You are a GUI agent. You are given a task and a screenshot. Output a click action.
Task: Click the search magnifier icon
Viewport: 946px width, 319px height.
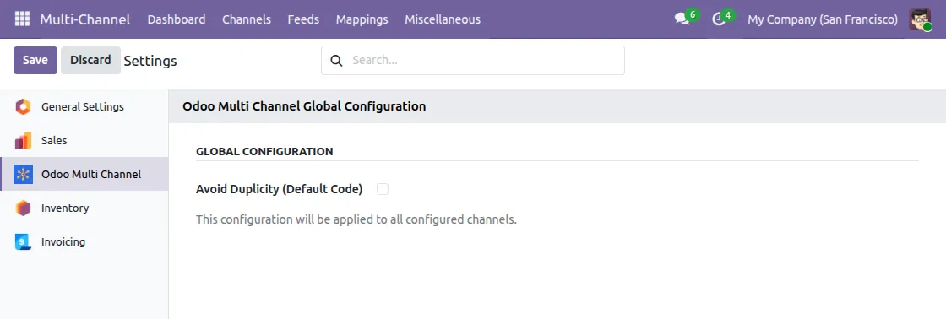(337, 60)
